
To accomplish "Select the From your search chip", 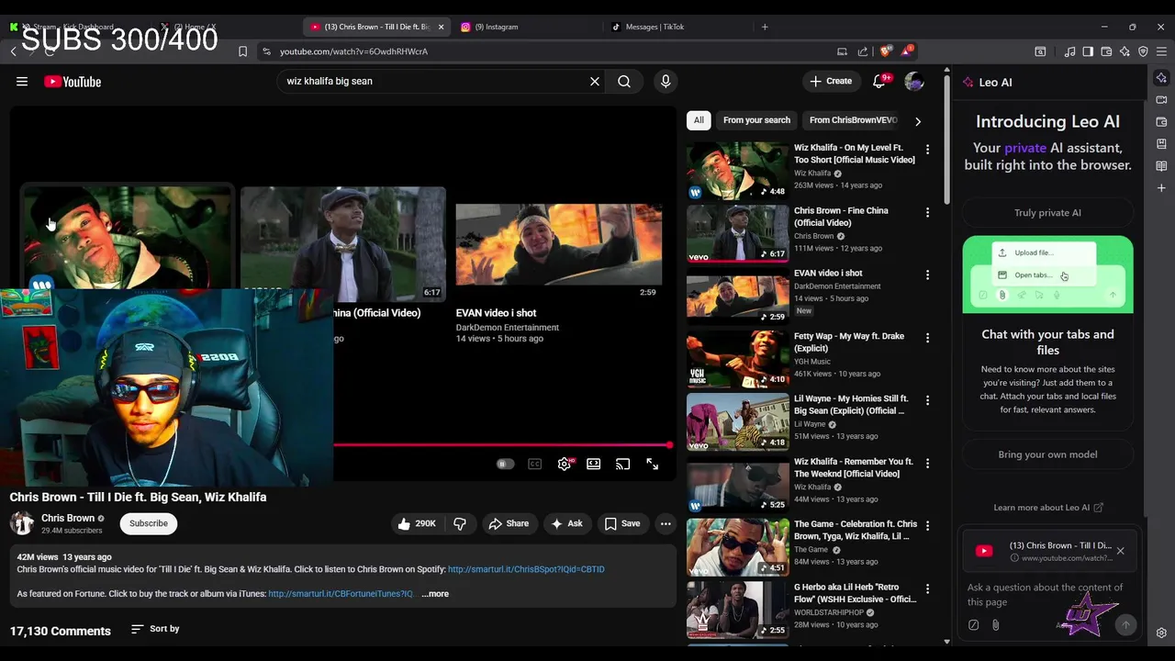I will 756,120.
